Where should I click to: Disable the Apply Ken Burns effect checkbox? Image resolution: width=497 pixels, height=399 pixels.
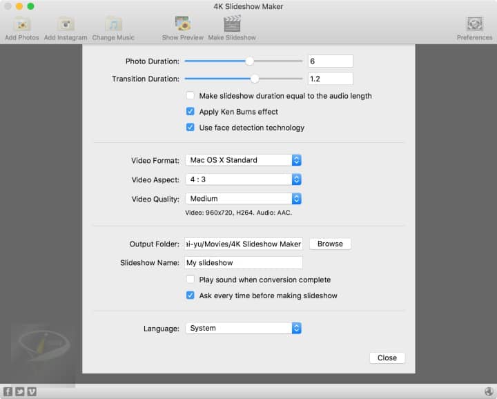[x=191, y=112]
